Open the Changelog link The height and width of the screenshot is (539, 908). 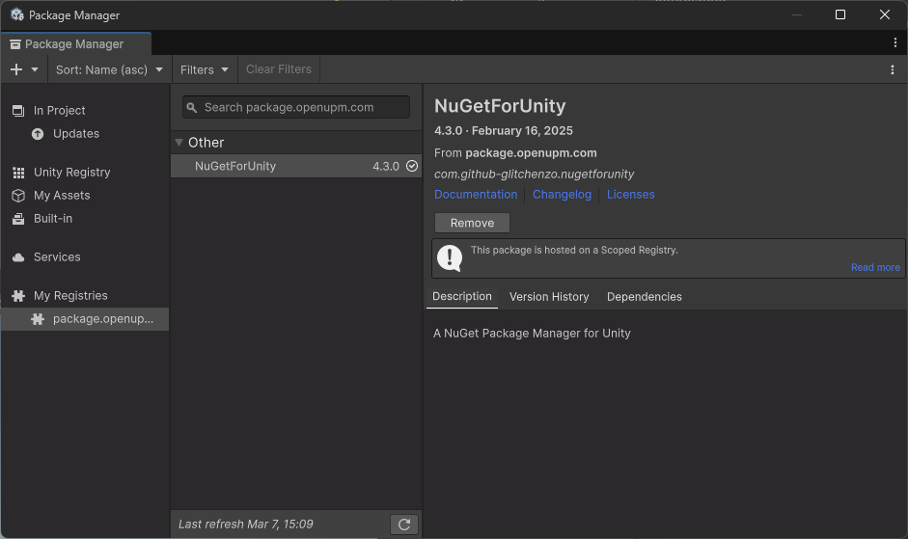[x=562, y=195]
